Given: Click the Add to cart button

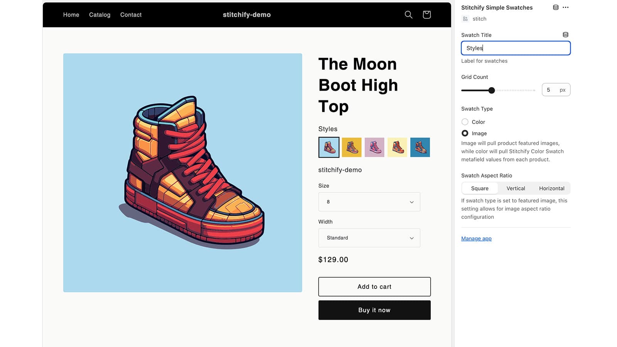Looking at the screenshot, I should click(374, 287).
